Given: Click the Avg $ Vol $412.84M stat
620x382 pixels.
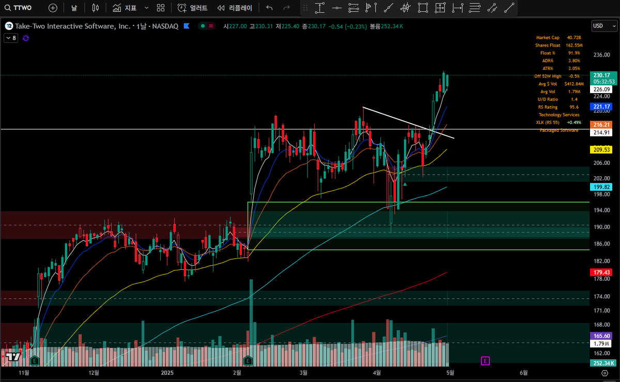Looking at the screenshot, I should tap(561, 84).
